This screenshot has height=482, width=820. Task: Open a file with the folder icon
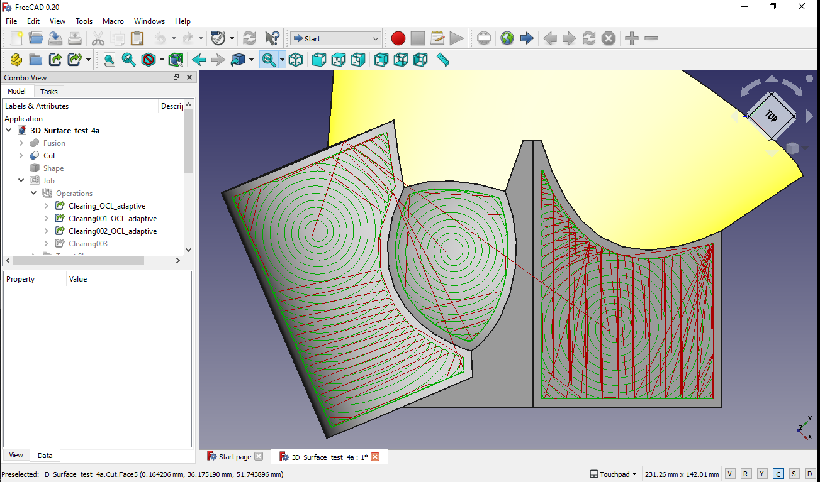coord(36,38)
